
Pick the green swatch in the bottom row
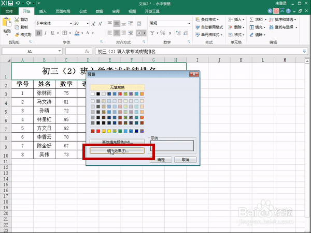tap(120, 131)
